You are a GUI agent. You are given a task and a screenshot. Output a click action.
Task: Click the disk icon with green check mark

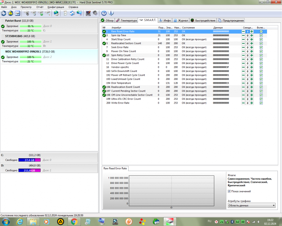41,13
